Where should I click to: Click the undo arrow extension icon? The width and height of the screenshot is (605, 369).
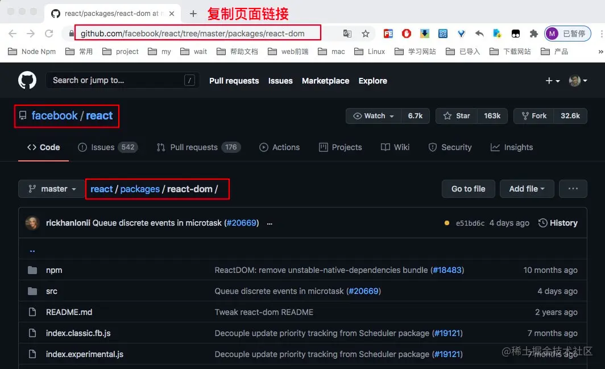pyautogui.click(x=479, y=34)
